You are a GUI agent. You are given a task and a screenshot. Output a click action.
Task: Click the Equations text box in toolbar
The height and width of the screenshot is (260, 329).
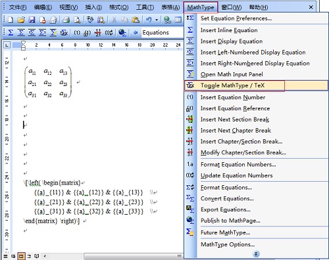point(162,33)
